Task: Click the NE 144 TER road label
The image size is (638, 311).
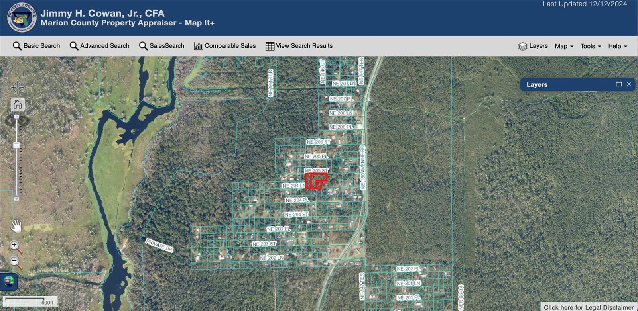Action: pos(271,83)
